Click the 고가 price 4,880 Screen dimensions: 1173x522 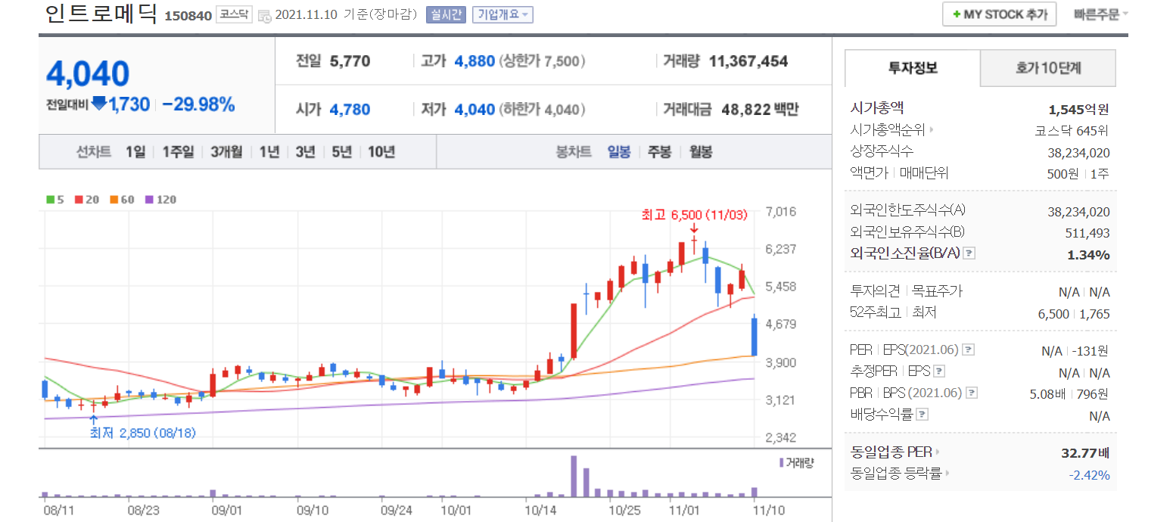(474, 61)
